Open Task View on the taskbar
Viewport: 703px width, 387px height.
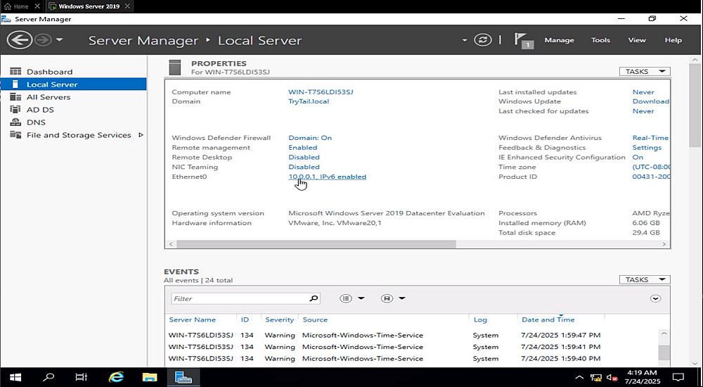[81, 377]
